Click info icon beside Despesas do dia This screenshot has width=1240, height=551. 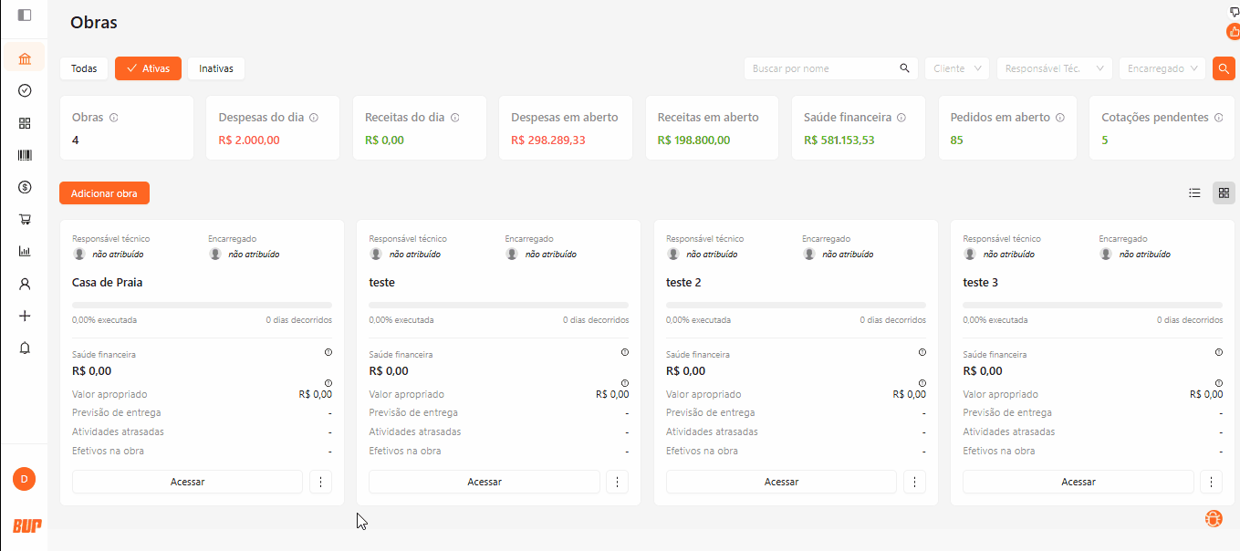(314, 118)
